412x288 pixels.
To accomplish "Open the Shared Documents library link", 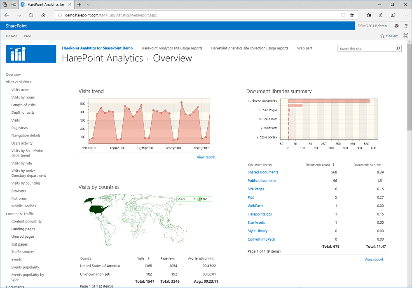I will coord(263,172).
